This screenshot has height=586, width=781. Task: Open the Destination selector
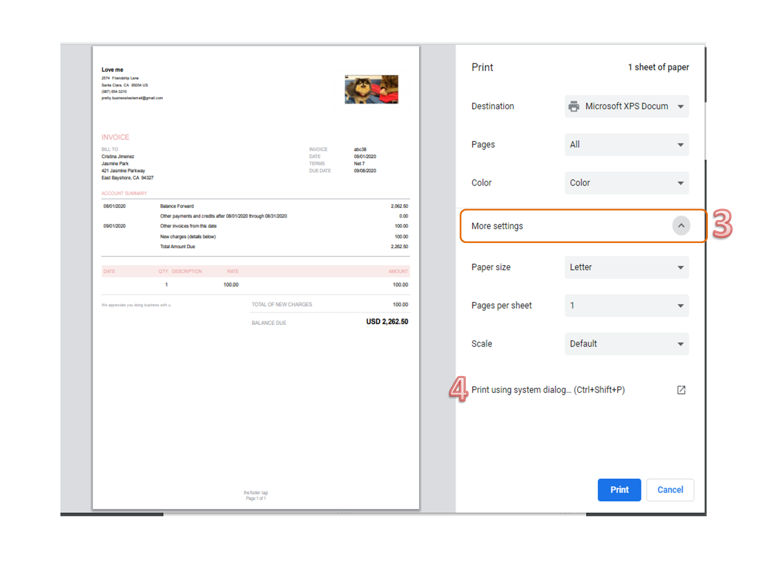[626, 106]
